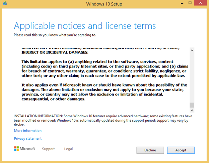Click the license text scrollbar thumb
The width and height of the screenshot is (209, 163).
[192, 105]
